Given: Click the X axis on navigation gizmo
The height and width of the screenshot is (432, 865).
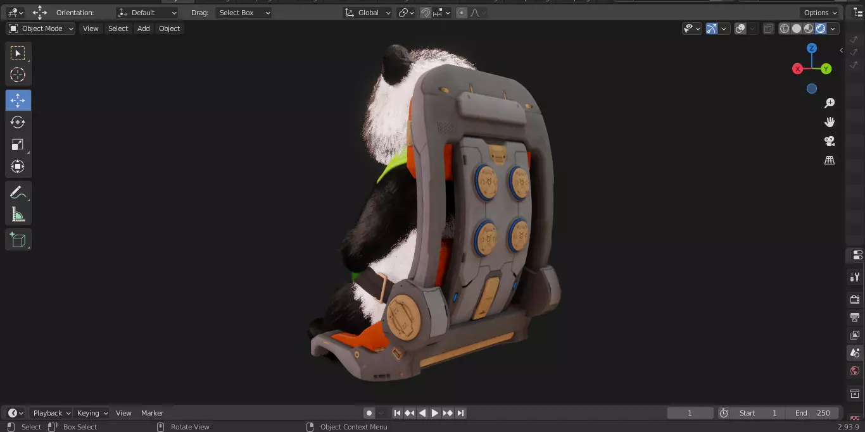Looking at the screenshot, I should tap(798, 69).
